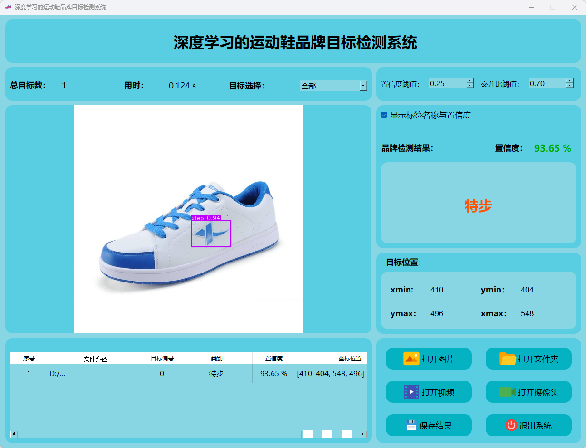Screen dimensions: 586x448
Task: Click the large orange 特步 result text
Action: pos(478,206)
